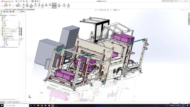Click the Assembly Features tool

click(x=35, y=6)
